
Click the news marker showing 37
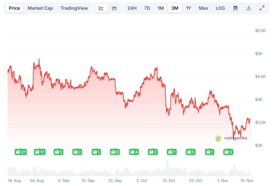point(21,152)
